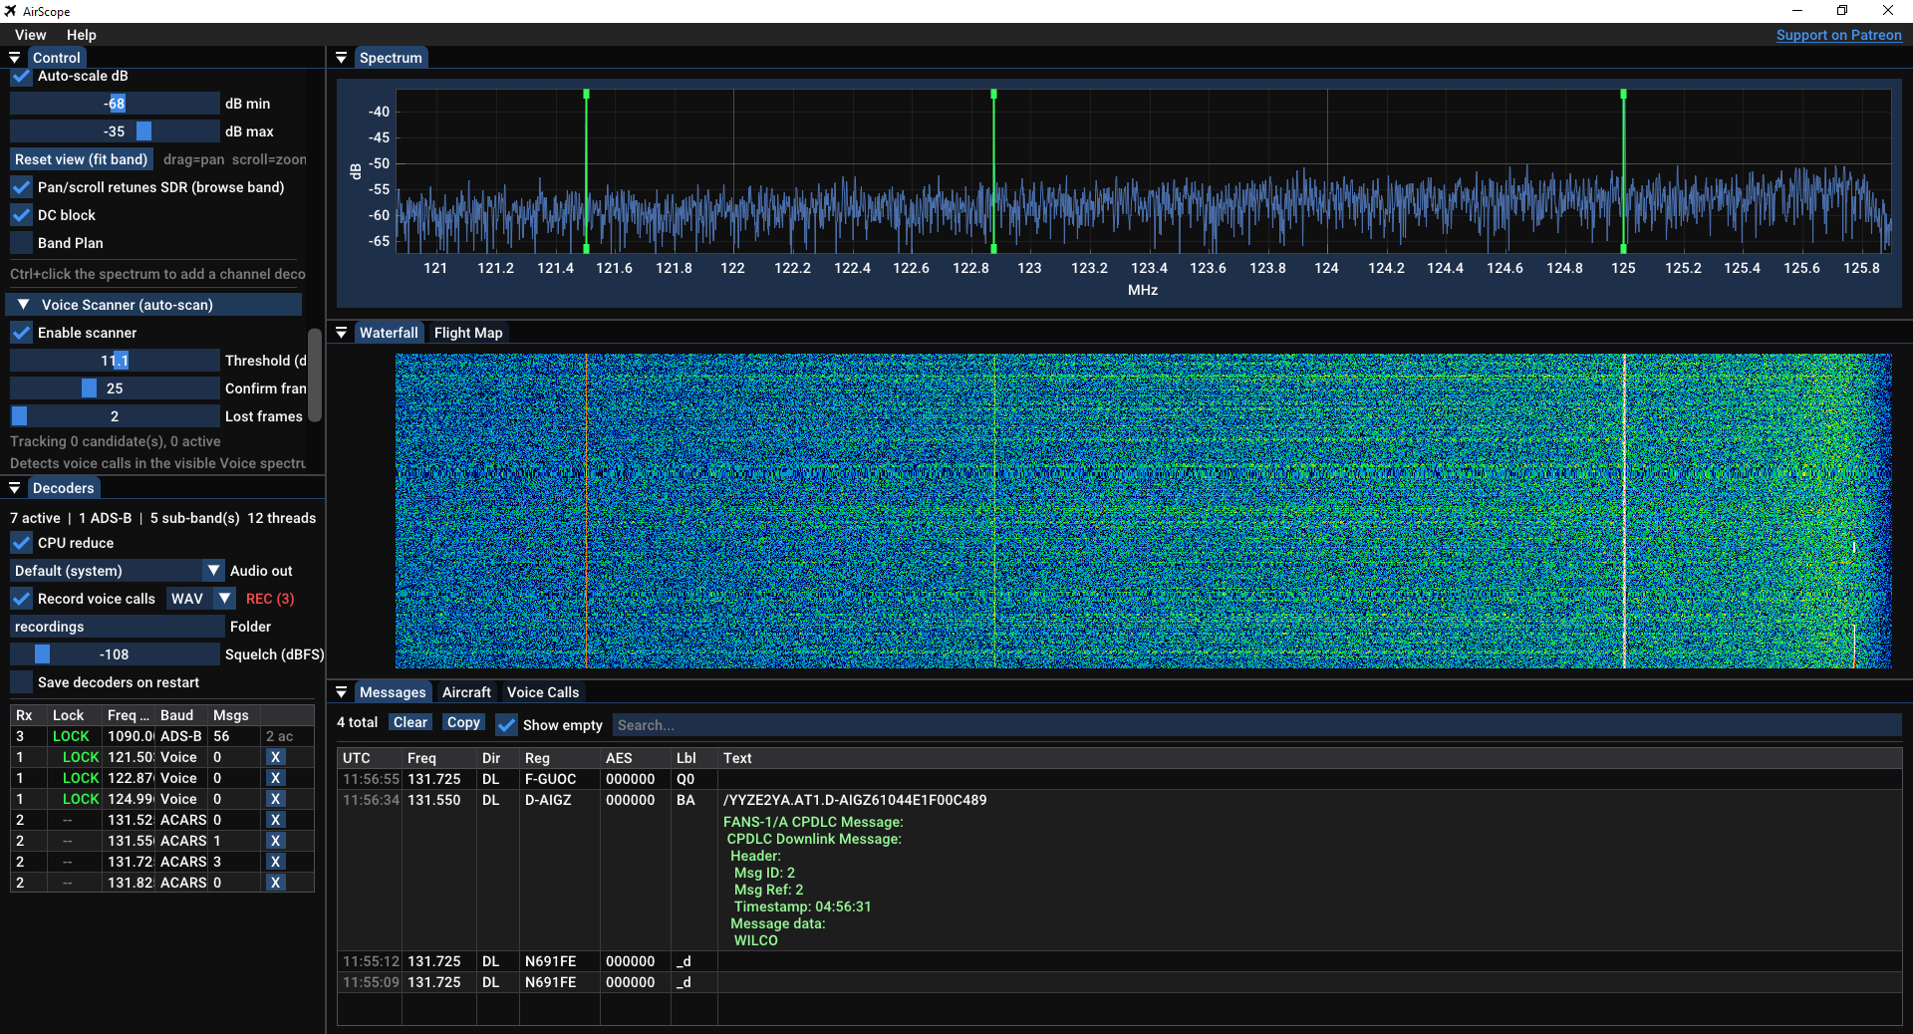
Task: Enable Save decoders on restart
Action: [x=21, y=682]
